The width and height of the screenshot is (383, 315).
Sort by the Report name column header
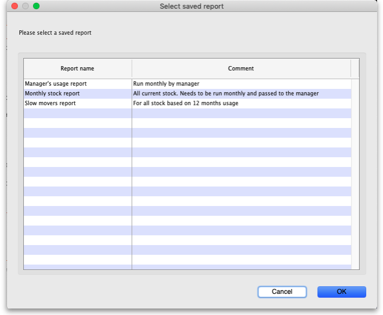point(77,69)
